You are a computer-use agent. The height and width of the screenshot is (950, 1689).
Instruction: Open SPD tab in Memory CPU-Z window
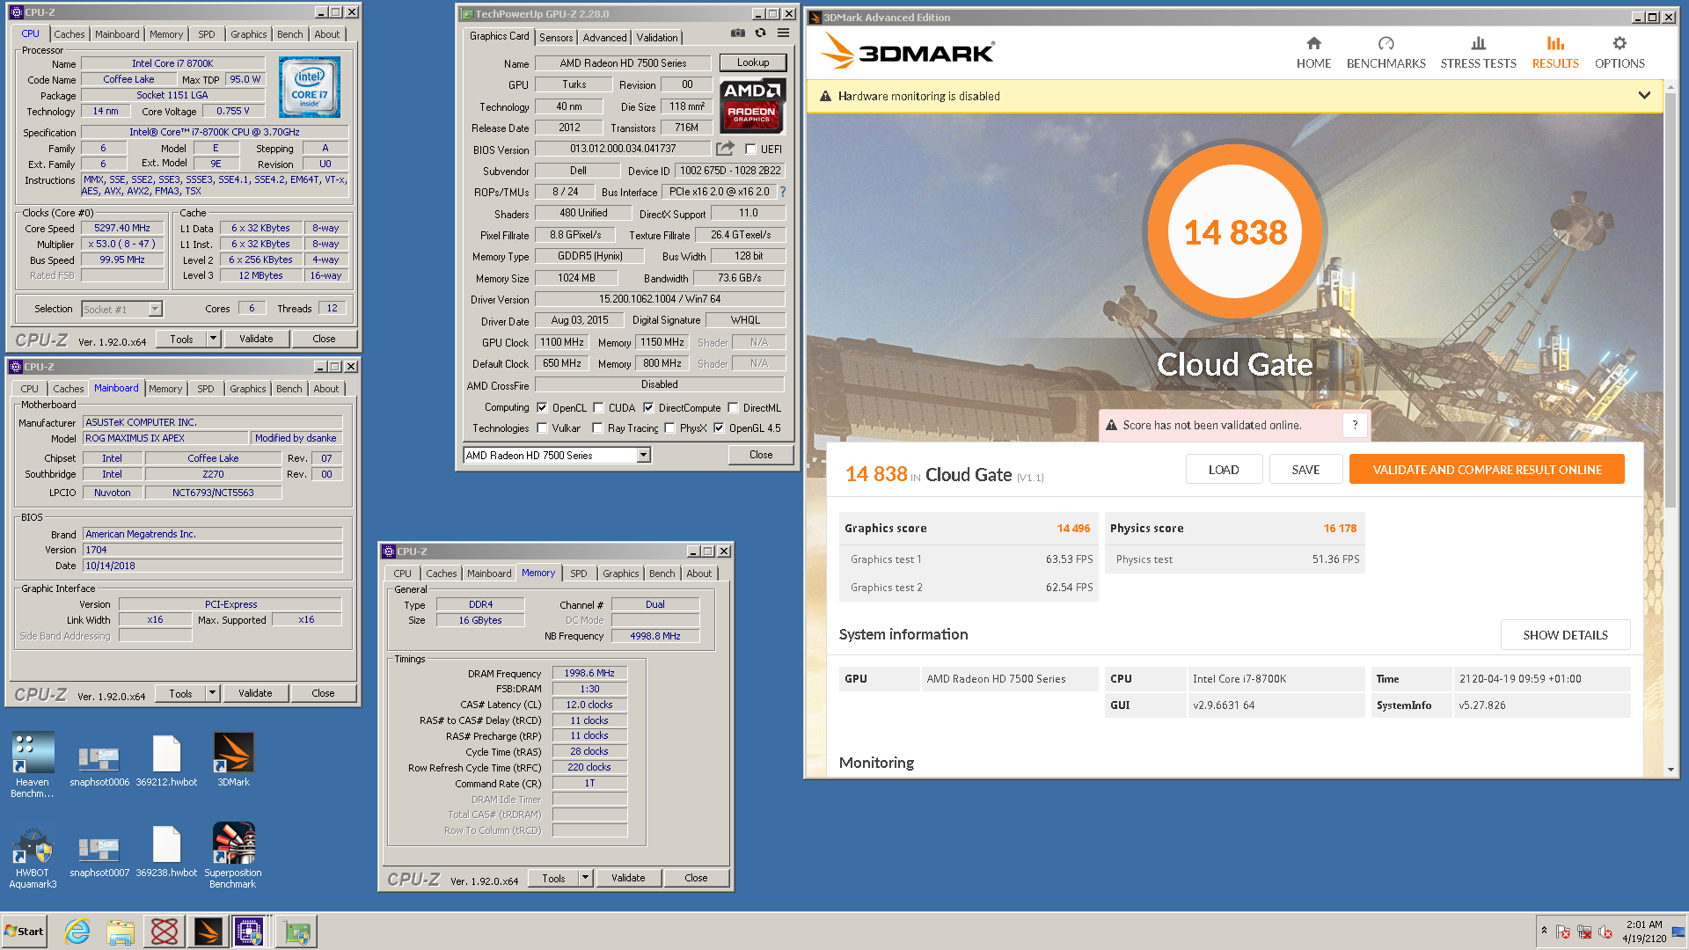point(578,573)
